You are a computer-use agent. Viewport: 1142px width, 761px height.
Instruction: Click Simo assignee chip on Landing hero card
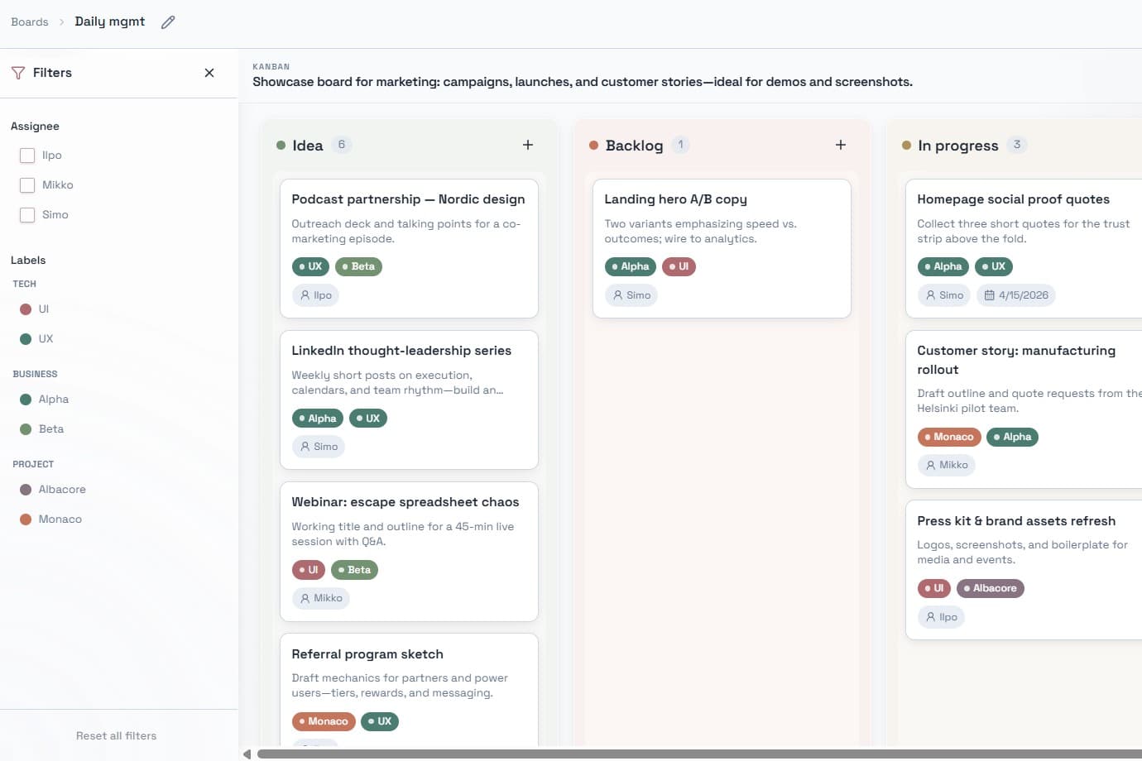coord(631,295)
